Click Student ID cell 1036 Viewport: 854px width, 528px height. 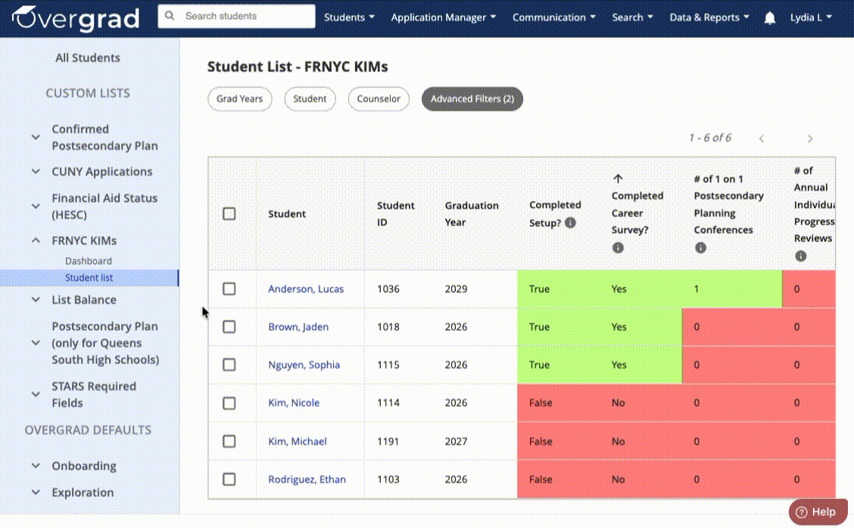[388, 289]
